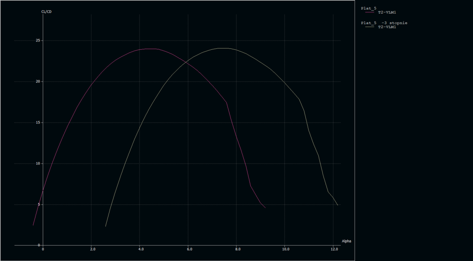
Task: Click the 6.0 x-axis tick label
Action: [x=189, y=249]
